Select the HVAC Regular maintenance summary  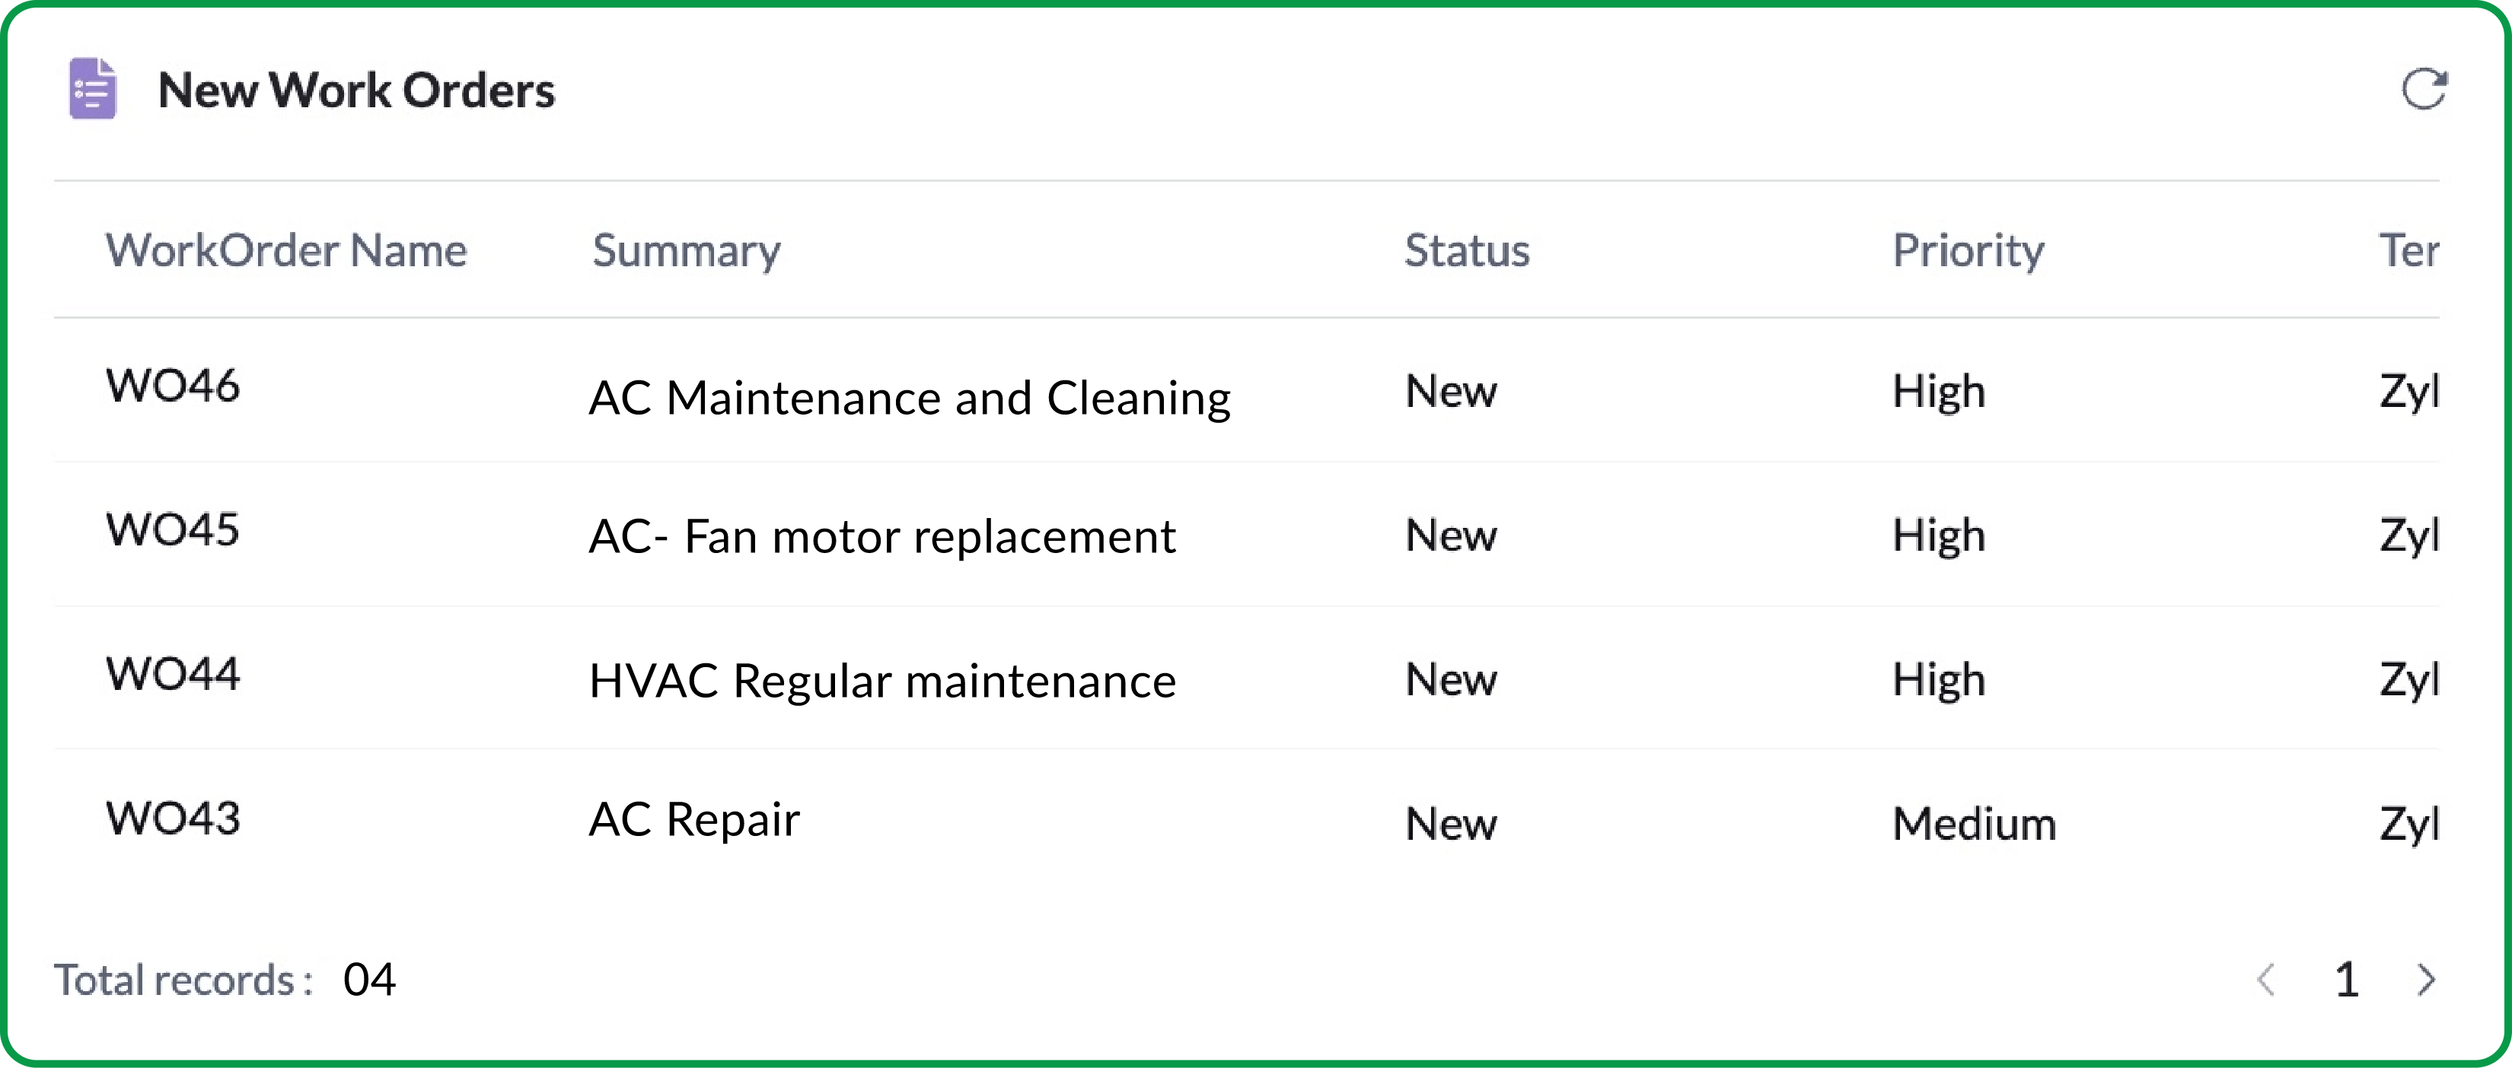(881, 680)
